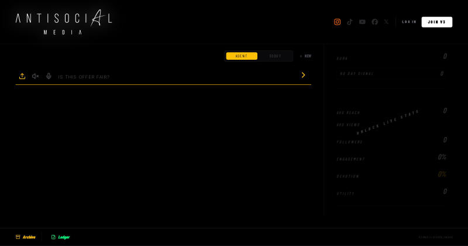Open the YouTube icon in the header
This screenshot has height=246, width=468.
[x=362, y=22]
